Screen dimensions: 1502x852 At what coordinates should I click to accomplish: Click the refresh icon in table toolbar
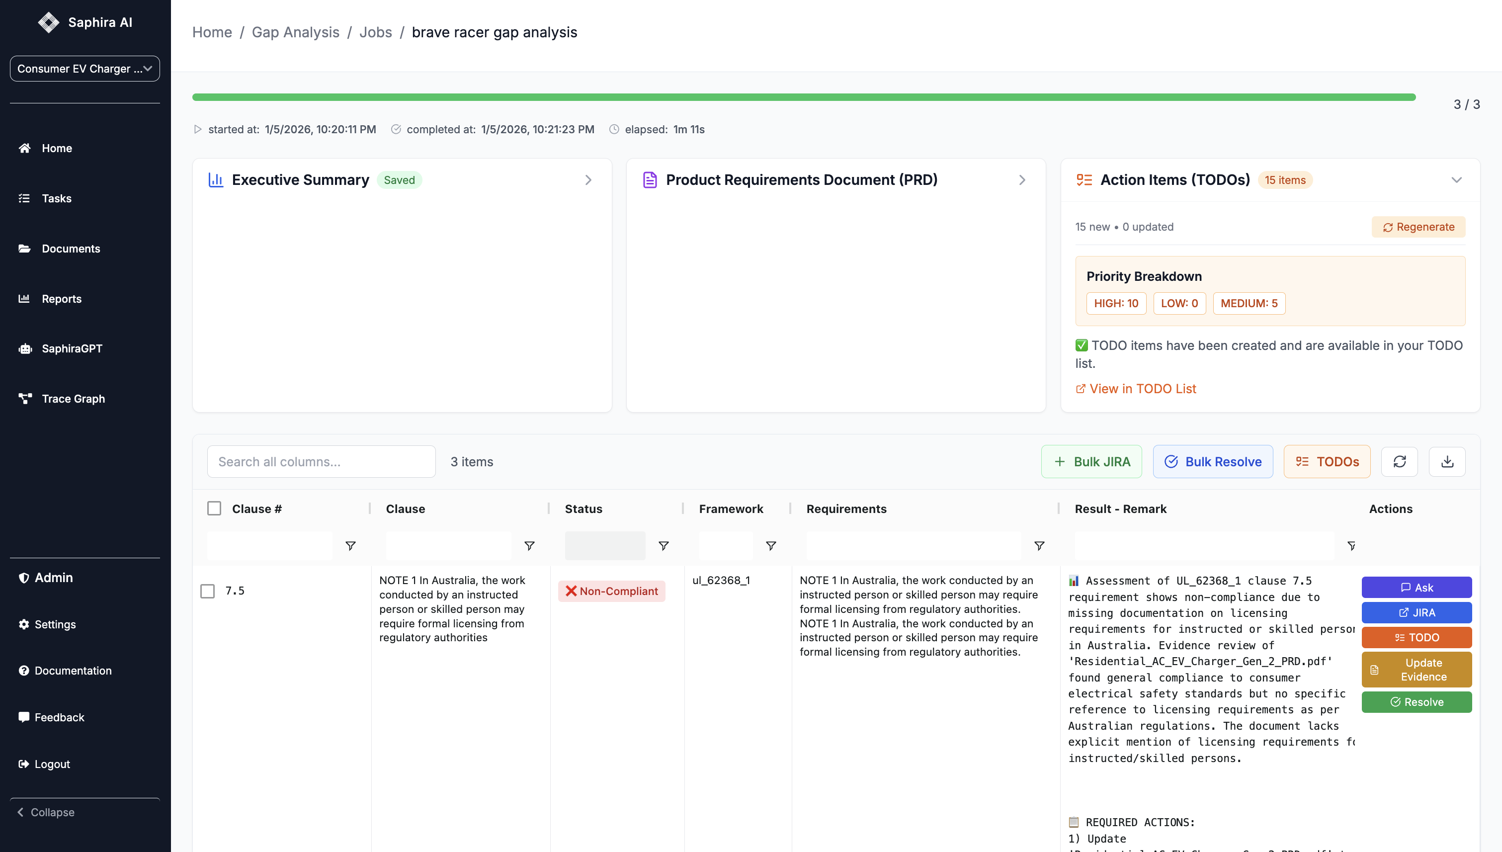1399,462
